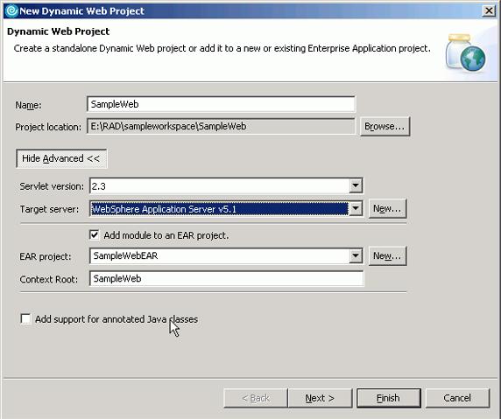The width and height of the screenshot is (501, 419).
Task: Finish creating the web project
Action: click(389, 398)
